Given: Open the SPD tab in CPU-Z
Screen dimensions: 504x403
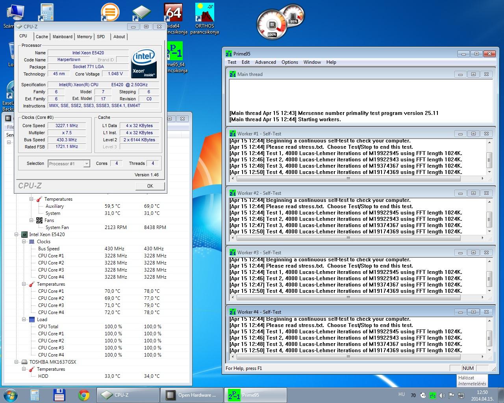Looking at the screenshot, I should click(101, 37).
